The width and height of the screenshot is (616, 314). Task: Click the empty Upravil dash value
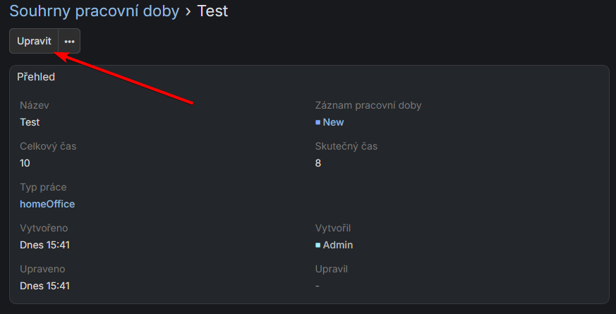click(318, 286)
